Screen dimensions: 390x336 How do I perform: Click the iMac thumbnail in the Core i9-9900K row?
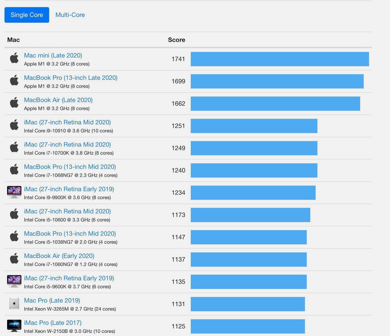tap(14, 192)
